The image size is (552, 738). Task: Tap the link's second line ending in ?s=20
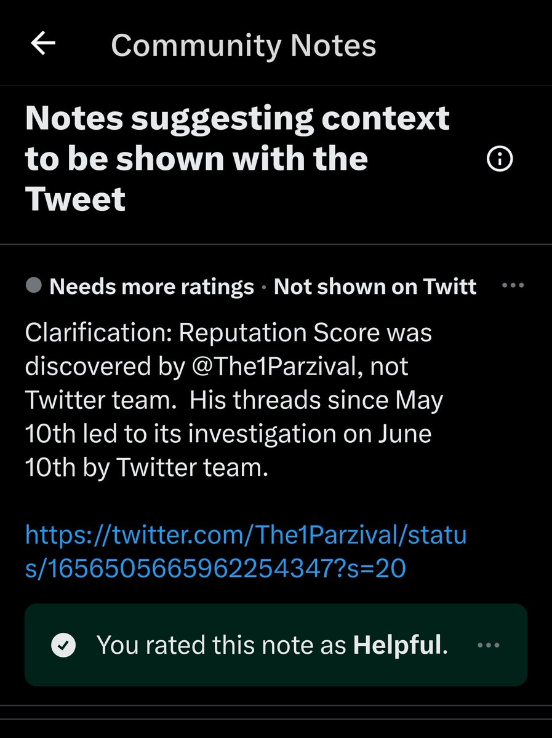point(215,569)
